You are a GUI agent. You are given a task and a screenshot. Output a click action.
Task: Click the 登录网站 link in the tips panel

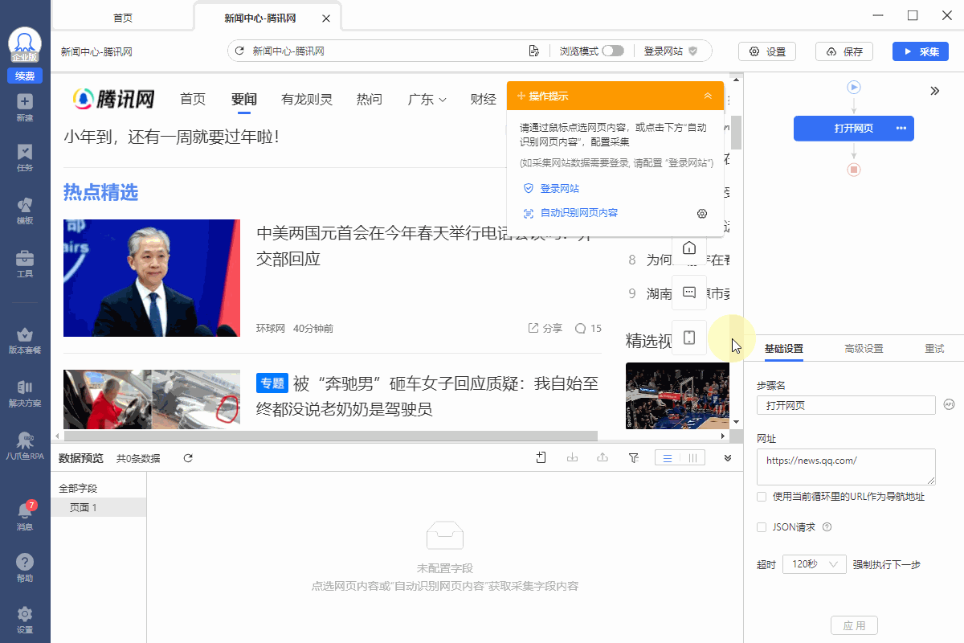point(559,189)
